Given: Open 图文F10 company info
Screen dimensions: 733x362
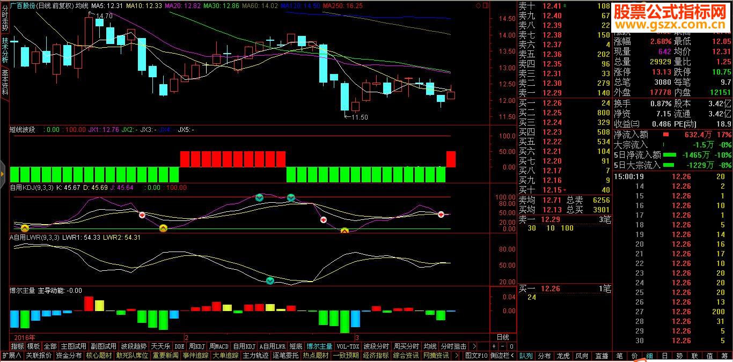Looking at the screenshot, I should pyautogui.click(x=476, y=356).
